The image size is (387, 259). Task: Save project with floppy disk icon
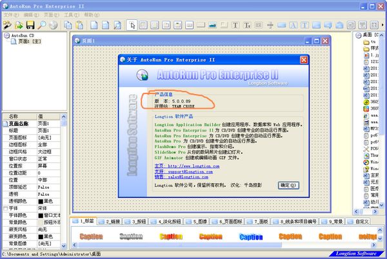(x=30, y=25)
